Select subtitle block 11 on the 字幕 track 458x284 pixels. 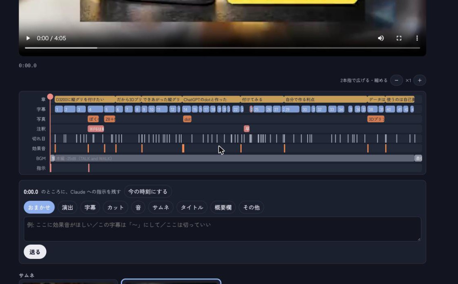(x=162, y=110)
